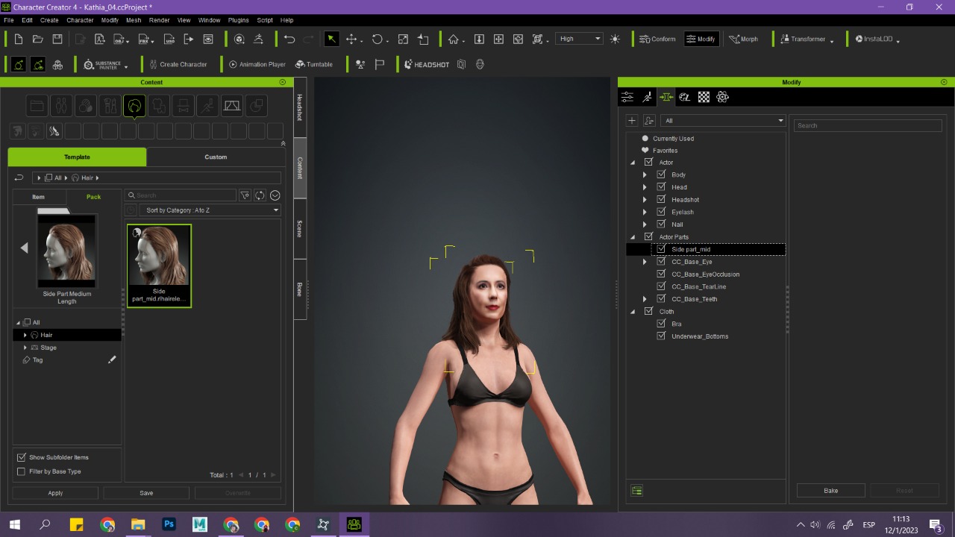The height and width of the screenshot is (537, 955).
Task: Open the Character menu
Action: pos(80,20)
